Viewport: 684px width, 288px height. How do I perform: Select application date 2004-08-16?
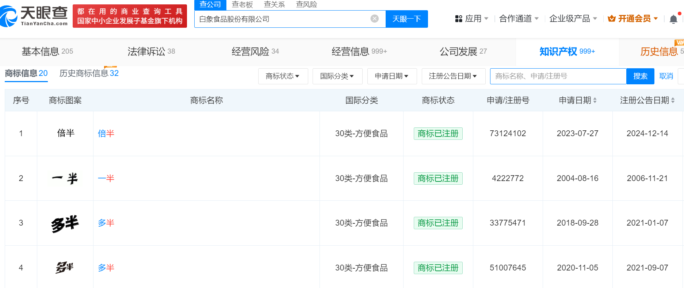pos(578,178)
